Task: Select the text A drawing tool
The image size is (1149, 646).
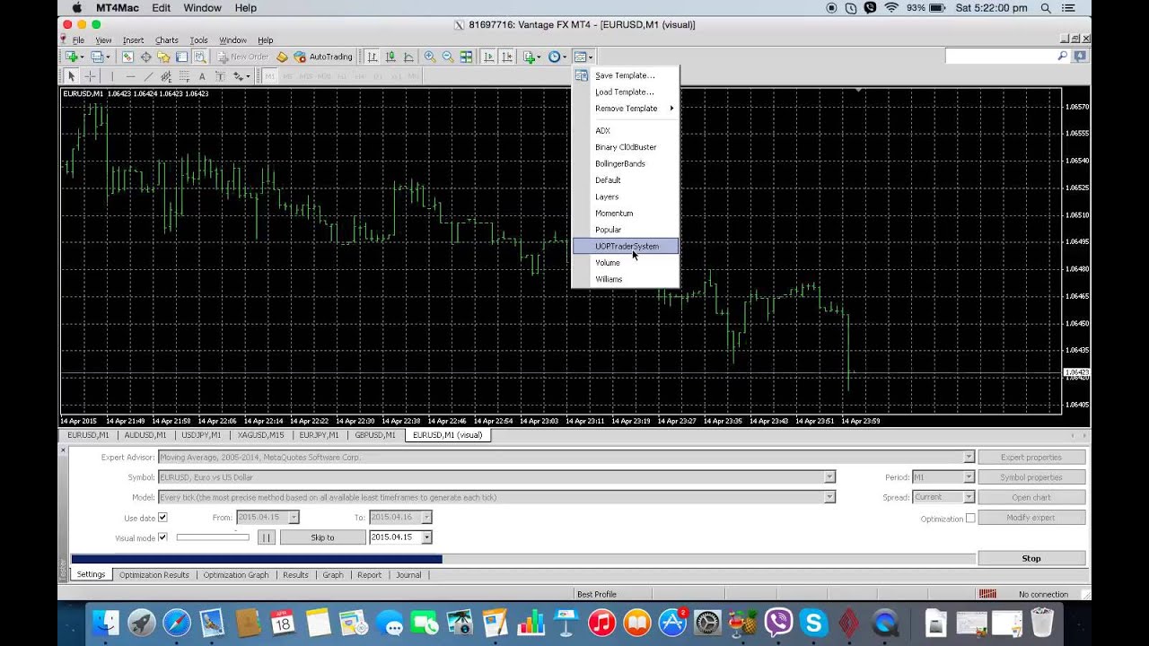Action: click(x=202, y=76)
